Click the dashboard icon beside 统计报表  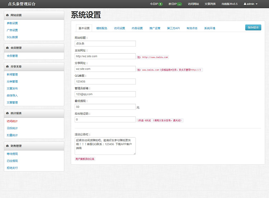click(x=8, y=113)
